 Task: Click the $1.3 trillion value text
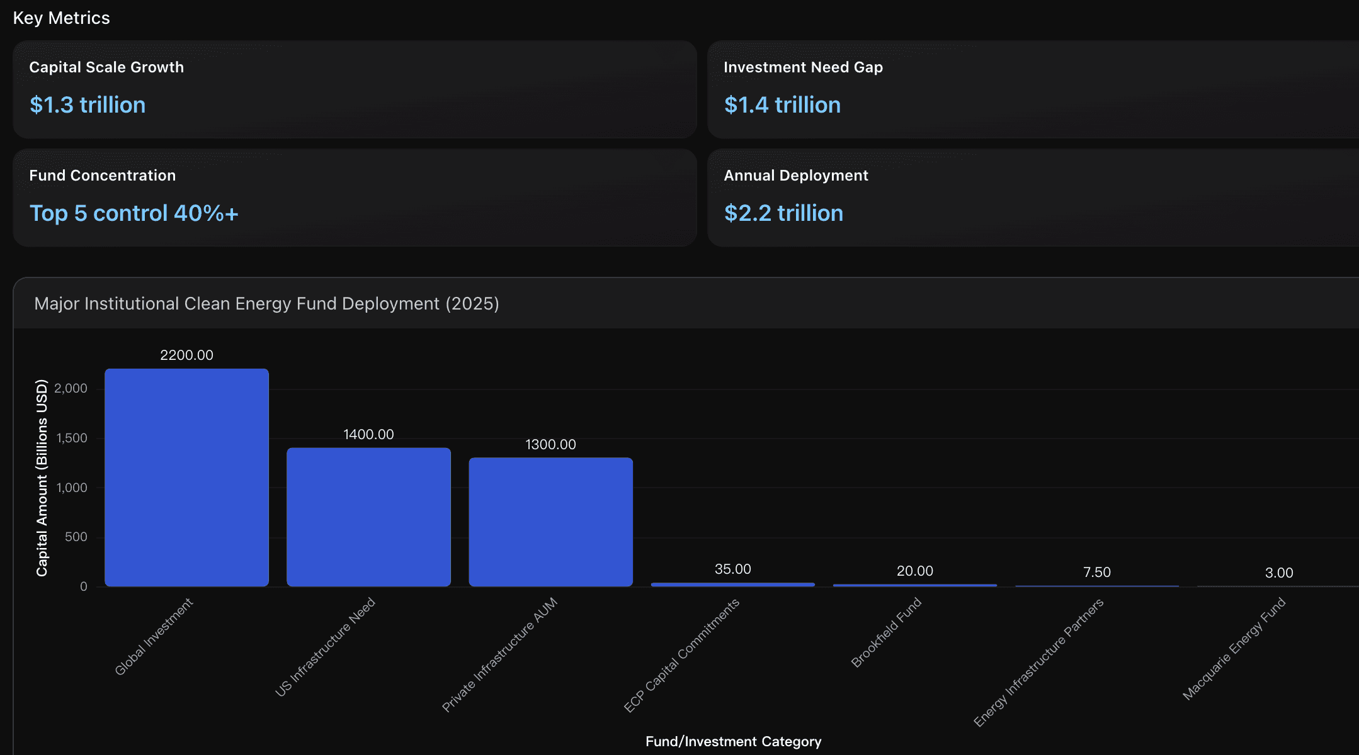(88, 105)
